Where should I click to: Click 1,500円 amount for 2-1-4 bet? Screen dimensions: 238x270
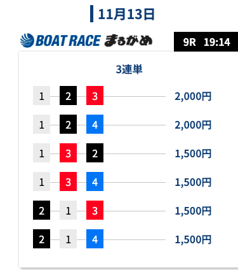[193, 239]
